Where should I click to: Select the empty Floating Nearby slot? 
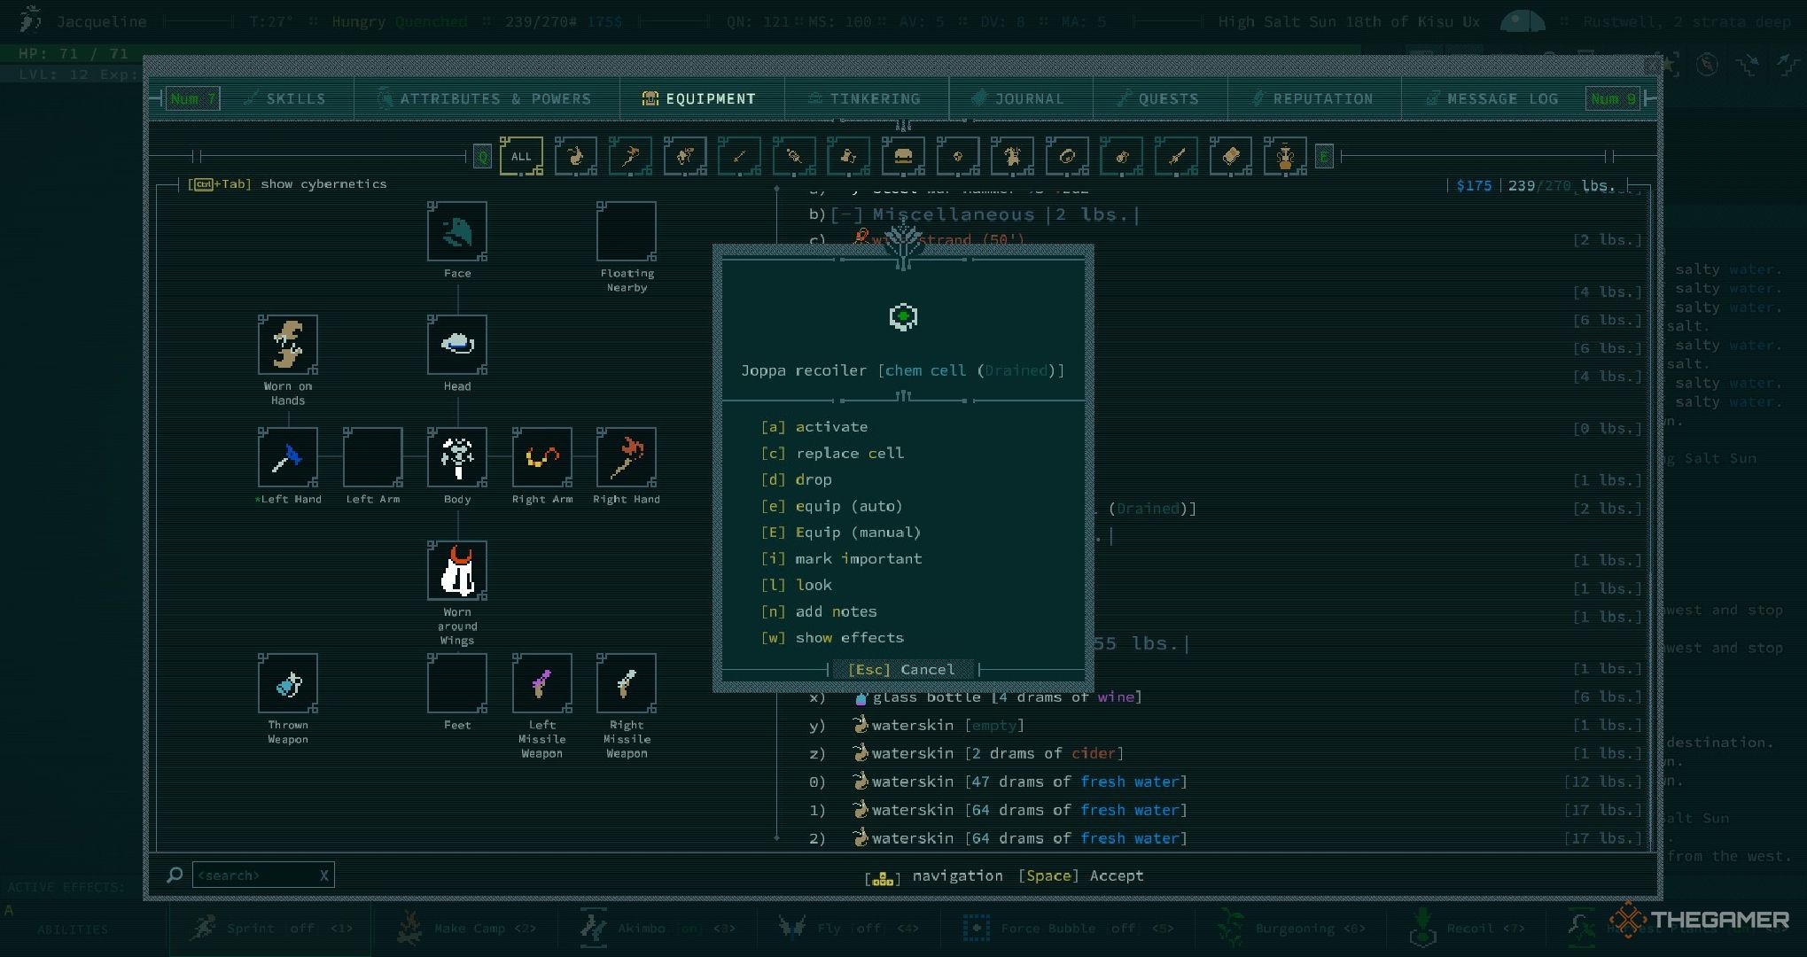click(627, 231)
